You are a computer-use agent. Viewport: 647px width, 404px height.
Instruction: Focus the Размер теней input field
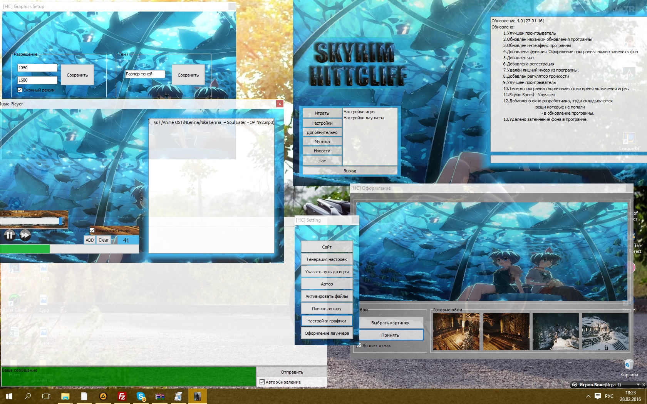(145, 74)
